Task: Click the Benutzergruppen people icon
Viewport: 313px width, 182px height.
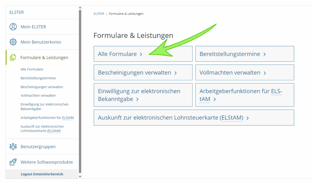Action: [13, 147]
